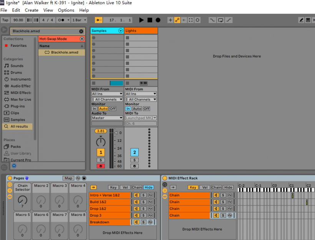This screenshot has height=240, width=315.
Task: Open the metronome settings dropdown arrow
Action: (x=68, y=20)
